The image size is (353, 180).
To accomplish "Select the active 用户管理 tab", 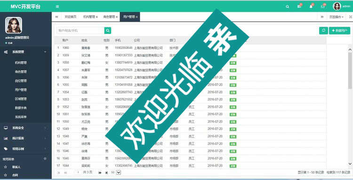I will [x=130, y=17].
